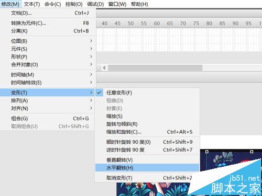Choose 取消变形(T) entry
262x196 pixels.
147,178
